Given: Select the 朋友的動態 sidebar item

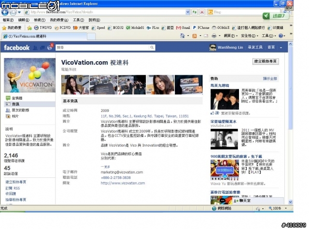Looking at the screenshot, I should coord(29,110).
